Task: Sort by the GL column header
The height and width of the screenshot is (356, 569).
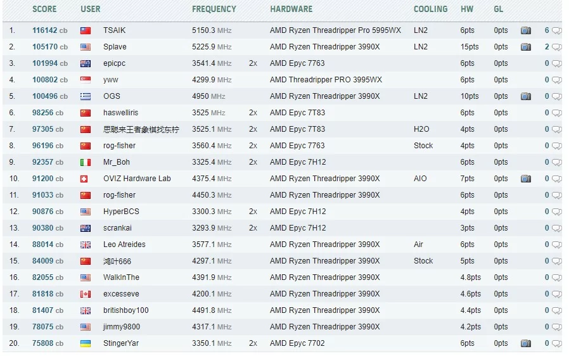Action: click(x=498, y=9)
